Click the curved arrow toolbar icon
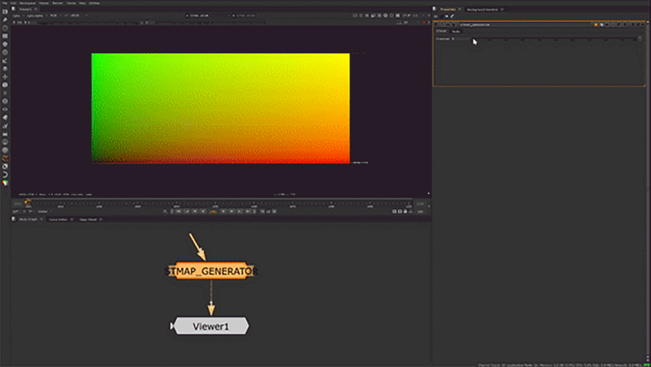This screenshot has height=367, width=651. click(x=5, y=174)
